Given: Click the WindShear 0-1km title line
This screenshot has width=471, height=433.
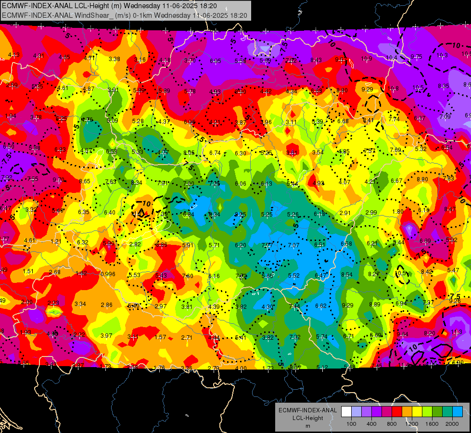Looking at the screenshot, I should (124, 15).
